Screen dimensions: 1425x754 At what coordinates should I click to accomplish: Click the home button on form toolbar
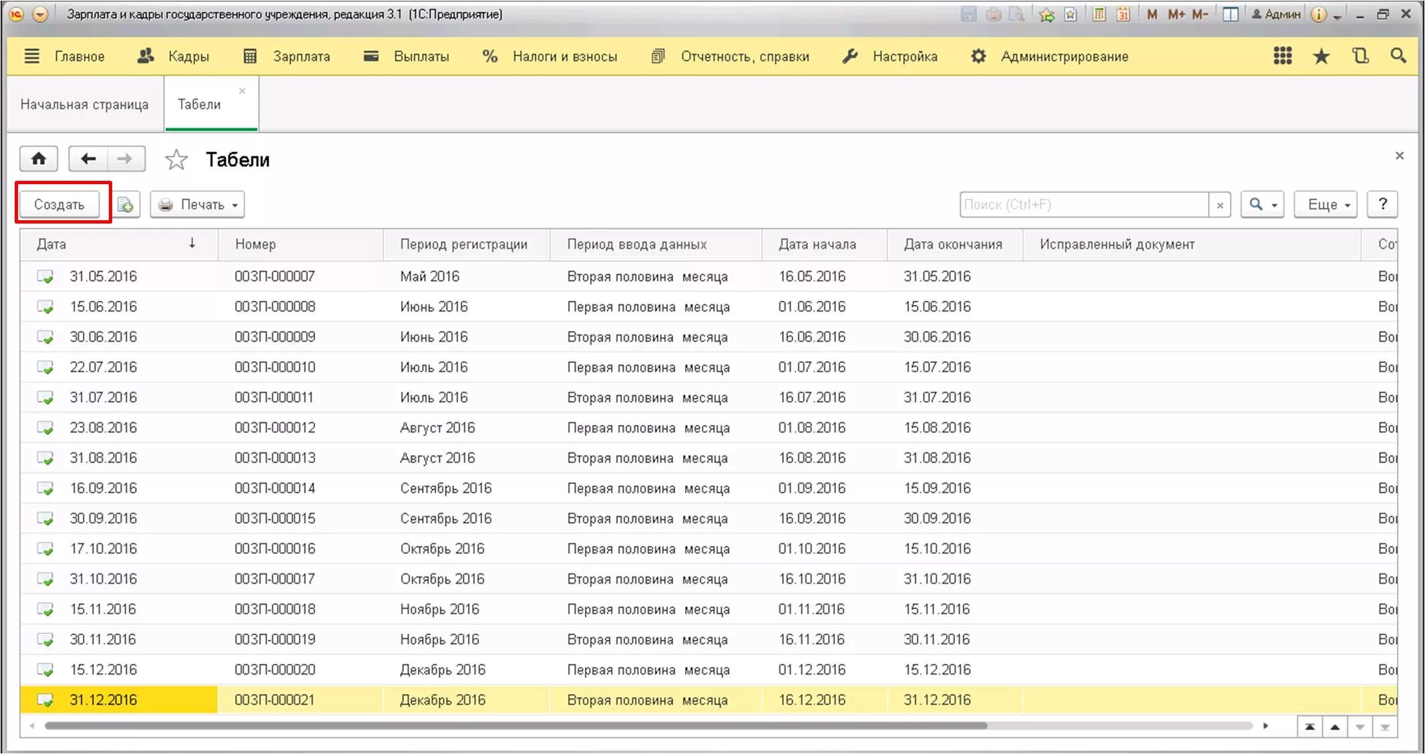39,159
